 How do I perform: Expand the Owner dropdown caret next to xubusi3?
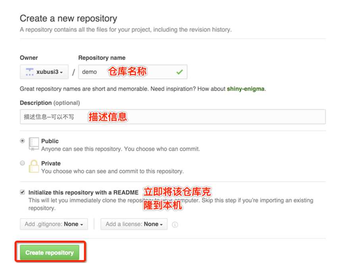pos(61,72)
